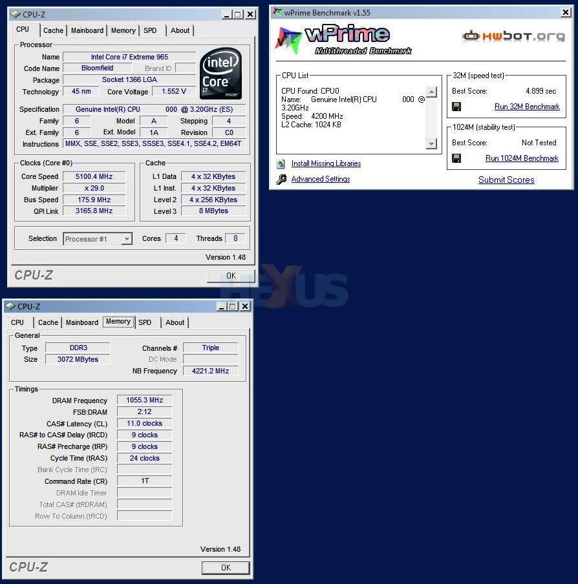Click the Intel Core i7 logo badge
This screenshot has width=578, height=584.
(220, 74)
